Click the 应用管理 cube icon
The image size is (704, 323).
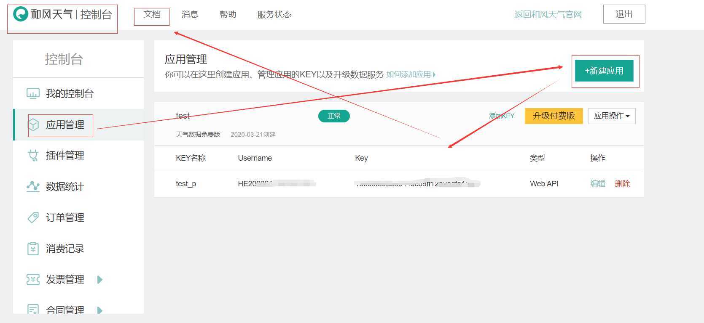click(x=33, y=124)
